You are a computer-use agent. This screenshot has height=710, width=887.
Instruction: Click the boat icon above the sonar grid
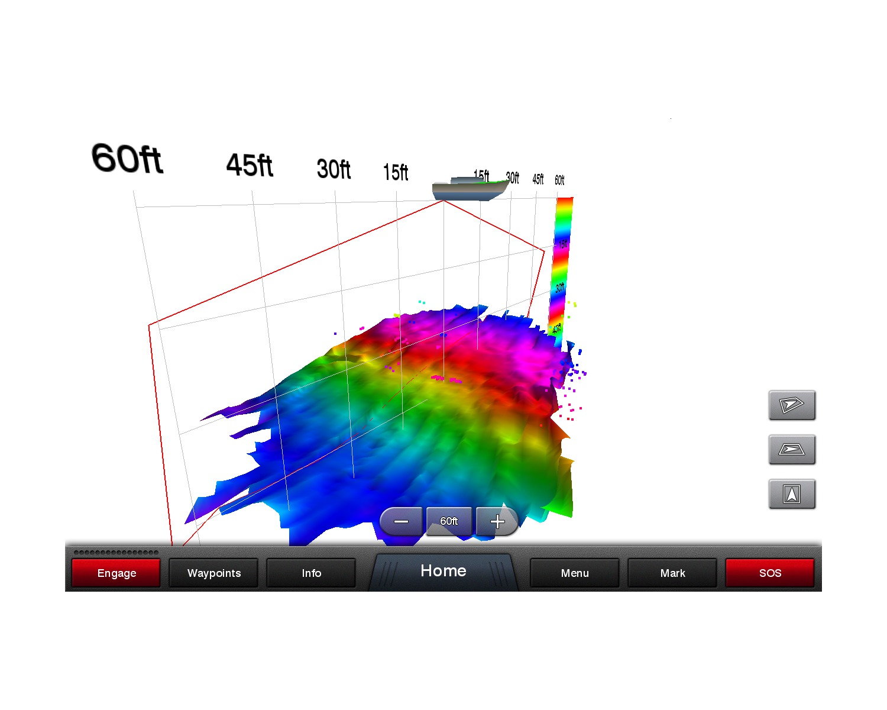tap(470, 189)
